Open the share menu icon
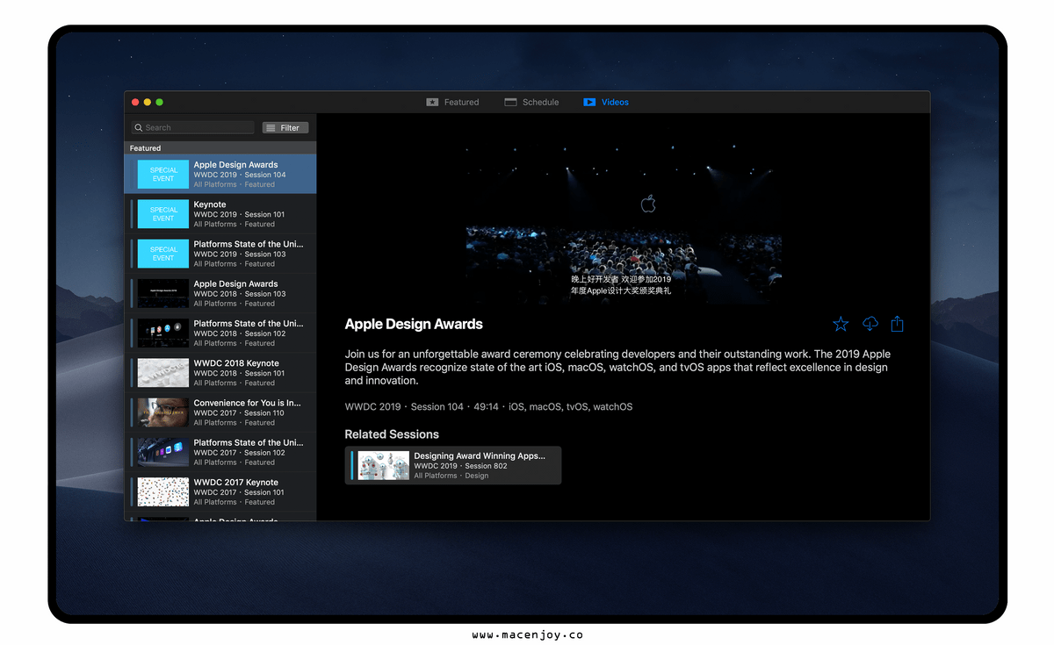The height and width of the screenshot is (645, 1054). point(897,324)
